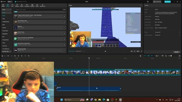Open the Effects tab
The width and height of the screenshot is (182, 102).
click(22, 5)
